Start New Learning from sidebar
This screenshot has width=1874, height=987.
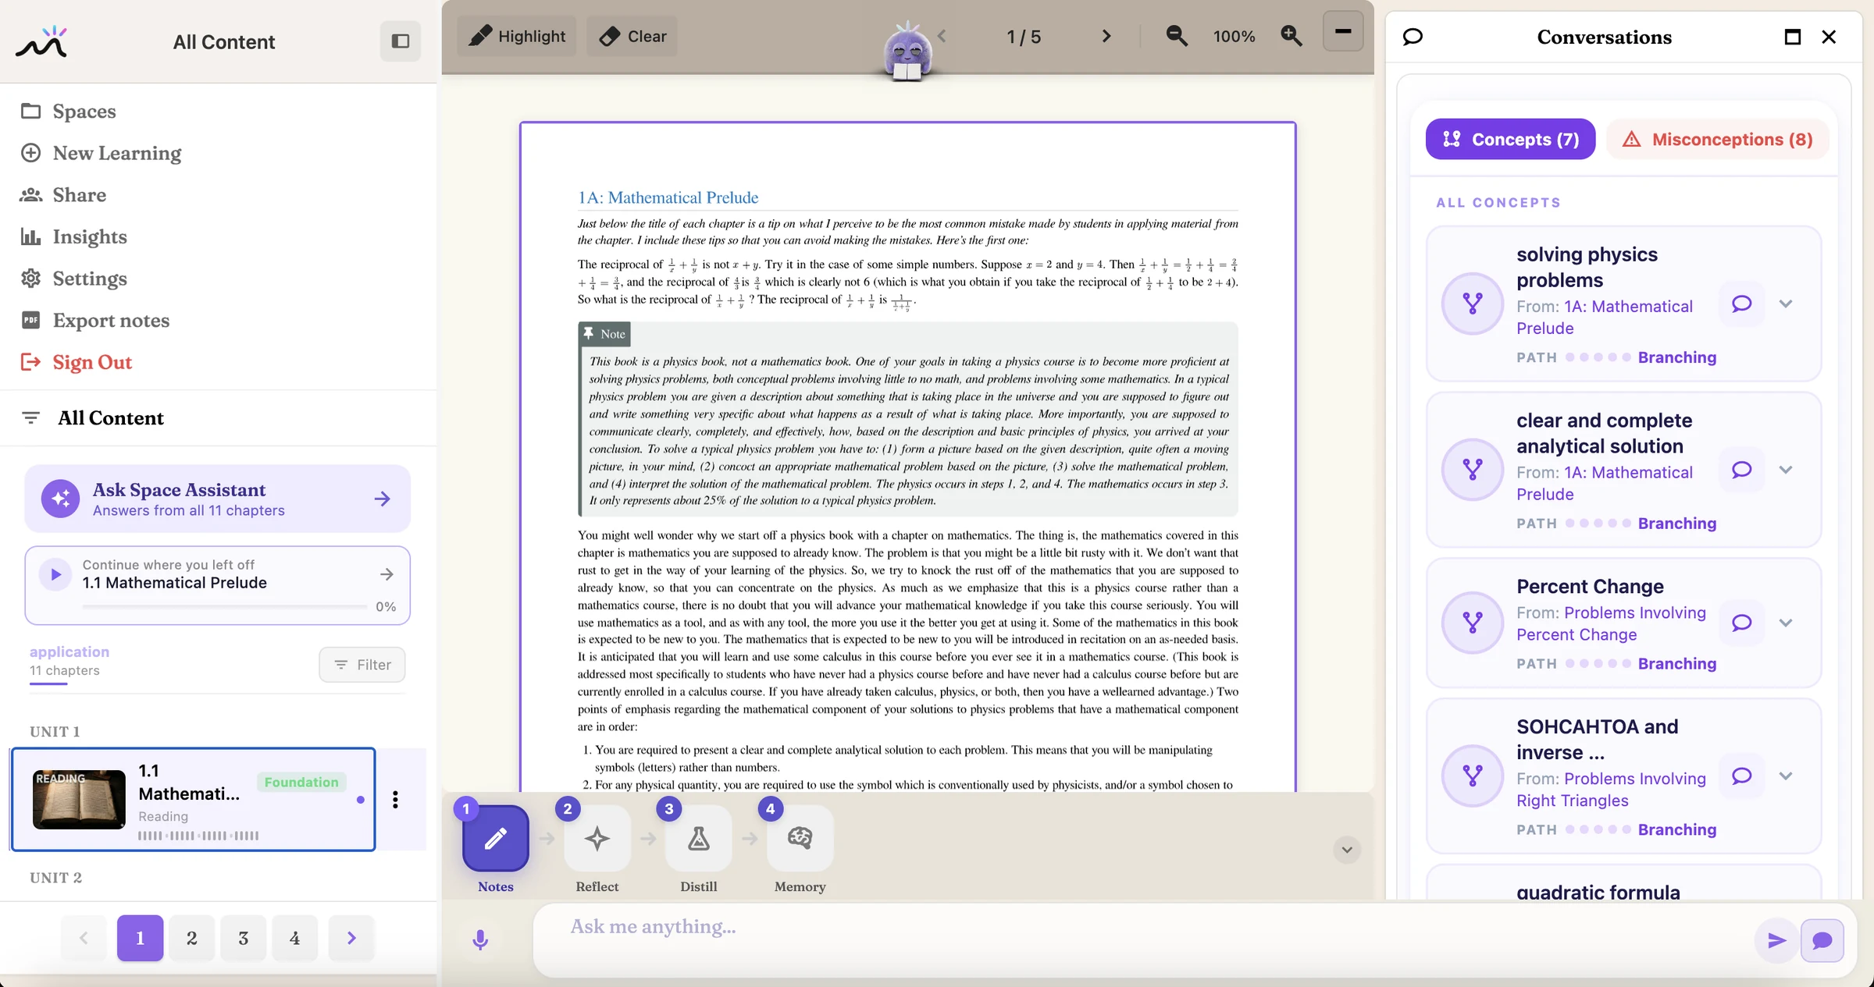[101, 153]
